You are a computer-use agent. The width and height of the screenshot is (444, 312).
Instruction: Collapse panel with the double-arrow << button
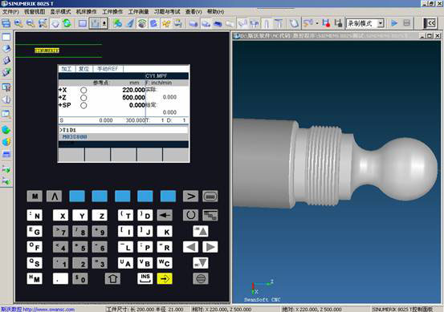[x=430, y=23]
